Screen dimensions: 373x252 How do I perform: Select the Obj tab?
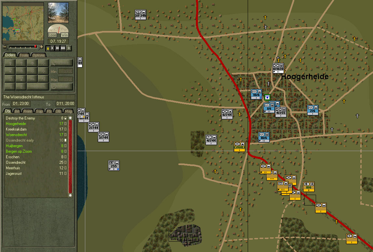[7, 111]
